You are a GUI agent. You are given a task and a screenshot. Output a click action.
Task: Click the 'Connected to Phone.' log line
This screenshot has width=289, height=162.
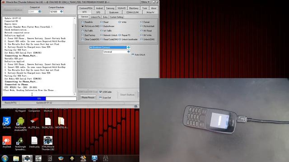tap(17, 85)
